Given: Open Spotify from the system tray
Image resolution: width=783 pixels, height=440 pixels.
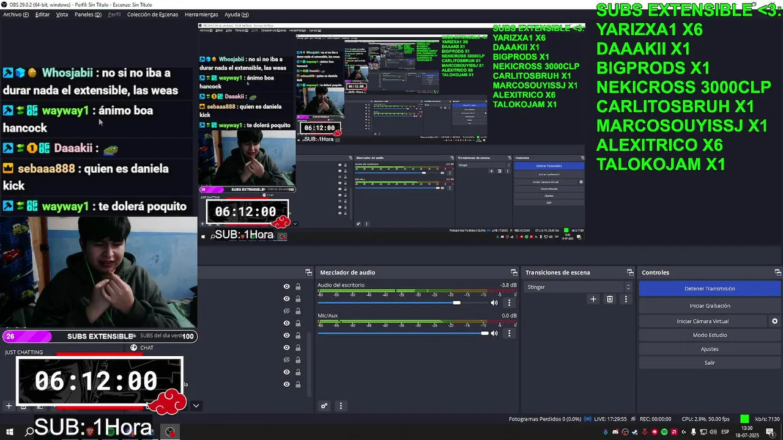Looking at the screenshot, I should (x=665, y=432).
